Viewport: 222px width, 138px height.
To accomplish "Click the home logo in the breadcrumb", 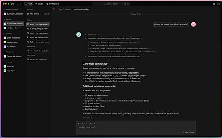I will pos(54,9).
